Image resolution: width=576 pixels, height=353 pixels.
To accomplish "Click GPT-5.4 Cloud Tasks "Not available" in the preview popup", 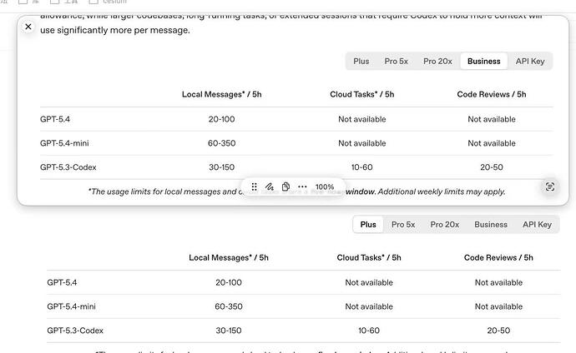I will coord(361,119).
